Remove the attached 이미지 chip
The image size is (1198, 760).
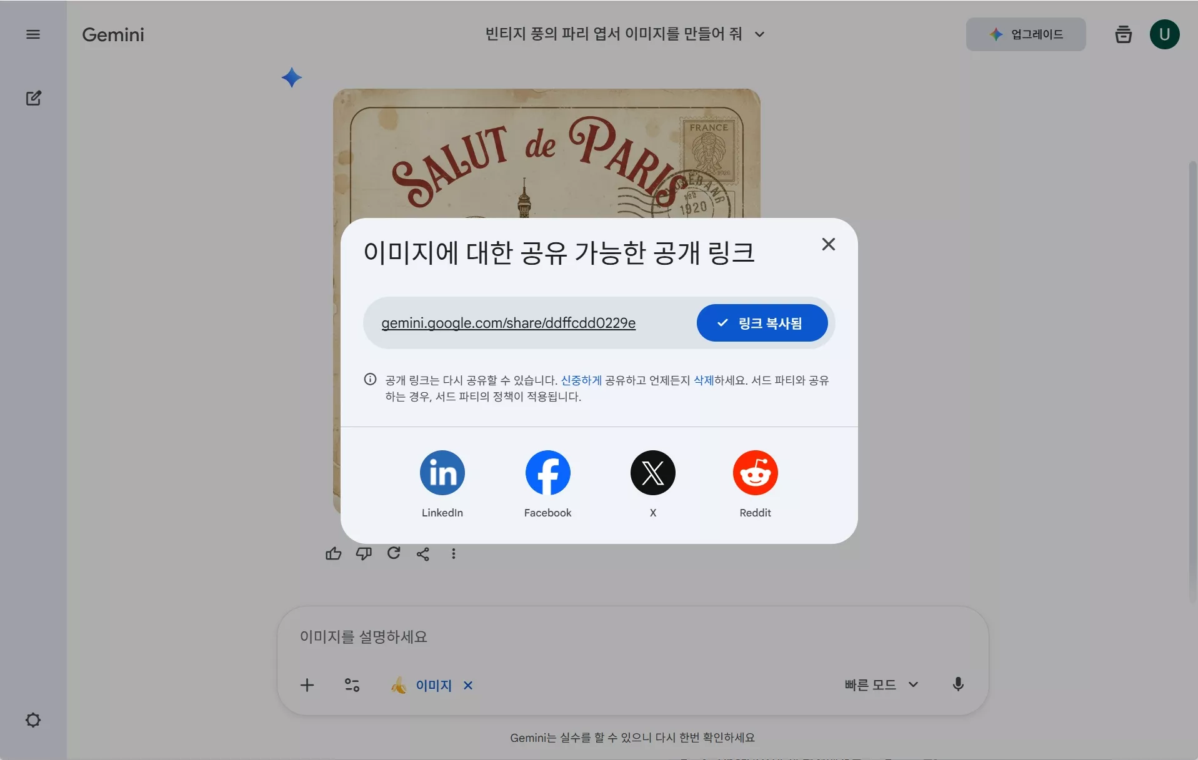(467, 685)
